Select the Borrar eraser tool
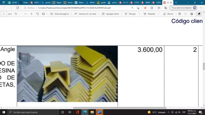The image size is (205, 115). click(168, 14)
